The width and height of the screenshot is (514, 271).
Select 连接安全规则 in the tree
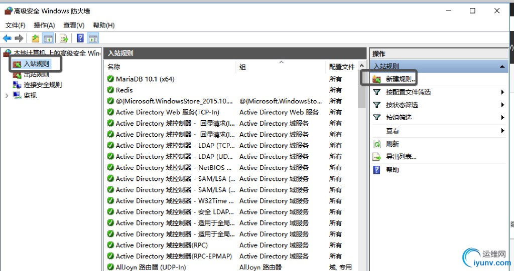(x=43, y=85)
